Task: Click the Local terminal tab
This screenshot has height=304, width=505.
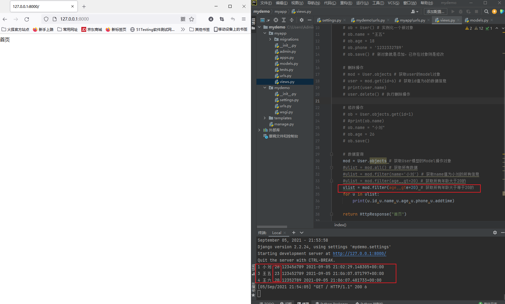Action: [276, 233]
